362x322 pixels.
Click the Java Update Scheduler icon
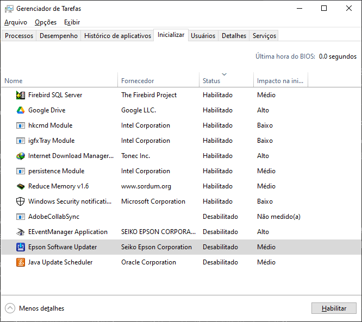(21, 262)
